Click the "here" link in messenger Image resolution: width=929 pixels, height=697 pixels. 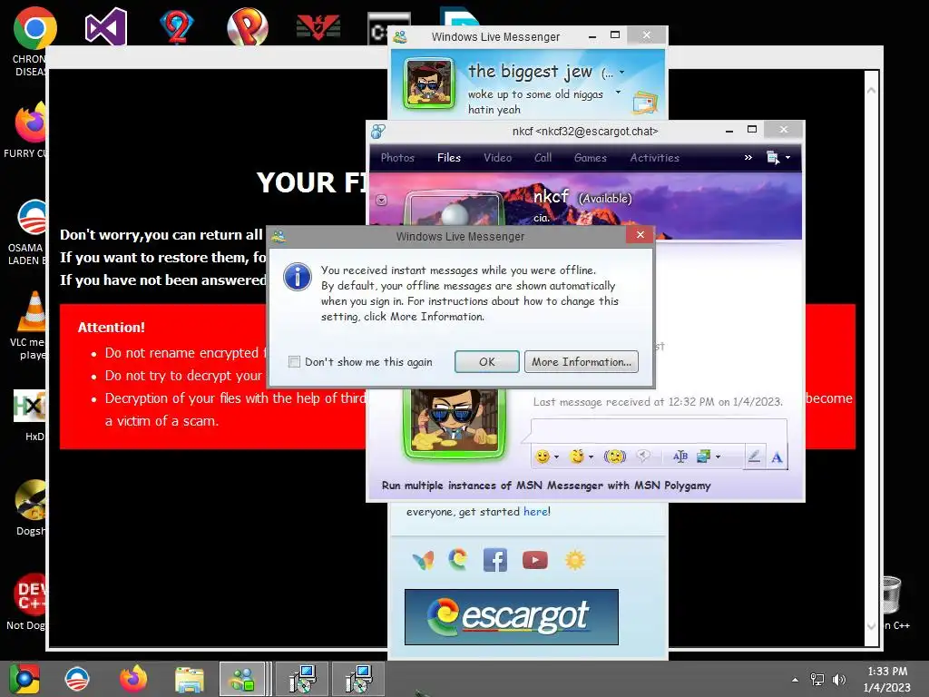[x=535, y=512]
